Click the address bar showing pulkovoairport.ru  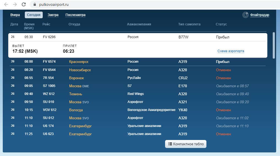[x=154, y=4]
